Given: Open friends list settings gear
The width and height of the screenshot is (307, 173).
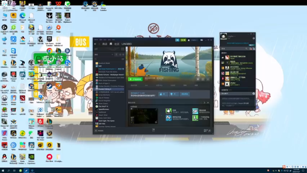Looking at the screenshot, I should click(254, 38).
